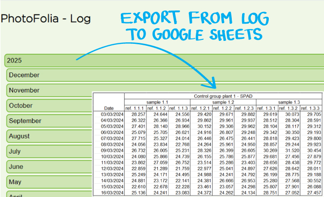The image size is (324, 197).
Task: Select the sample 1.1 column group header
Action: 158,102
